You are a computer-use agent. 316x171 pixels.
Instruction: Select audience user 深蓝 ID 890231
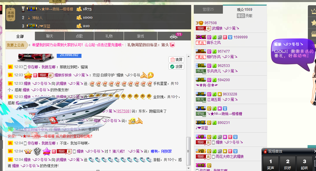tap(230, 125)
